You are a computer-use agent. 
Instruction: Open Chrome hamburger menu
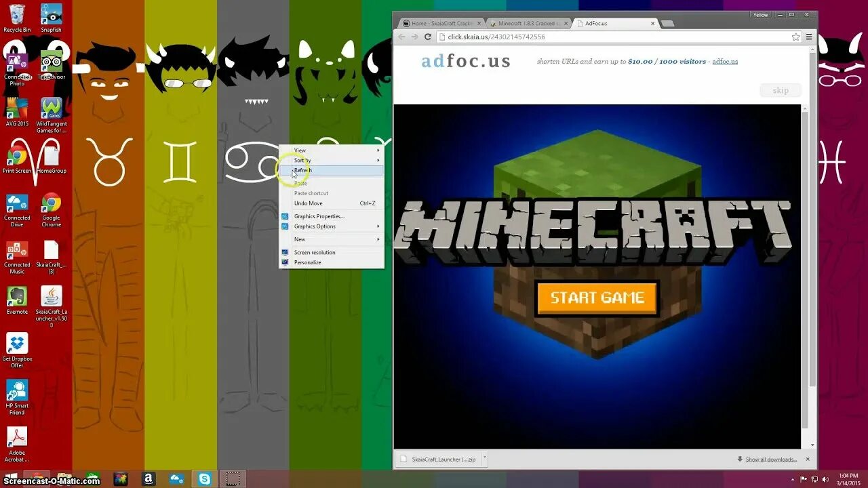point(809,37)
